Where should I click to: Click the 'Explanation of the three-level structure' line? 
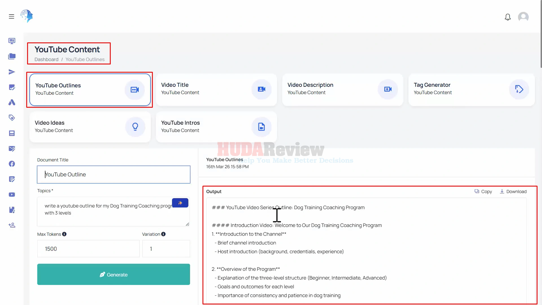click(x=301, y=278)
